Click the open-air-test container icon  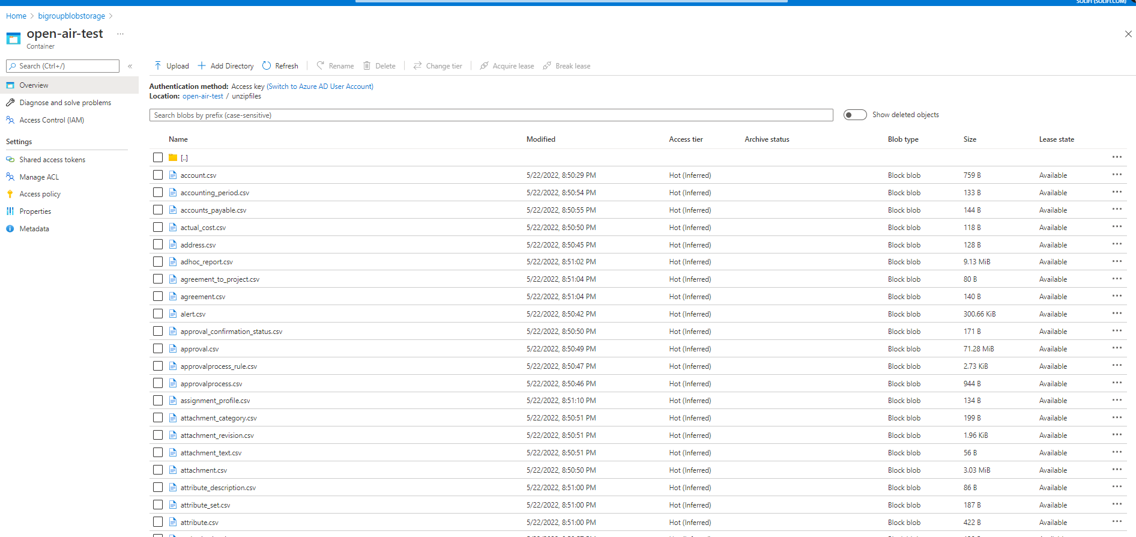(x=13, y=38)
